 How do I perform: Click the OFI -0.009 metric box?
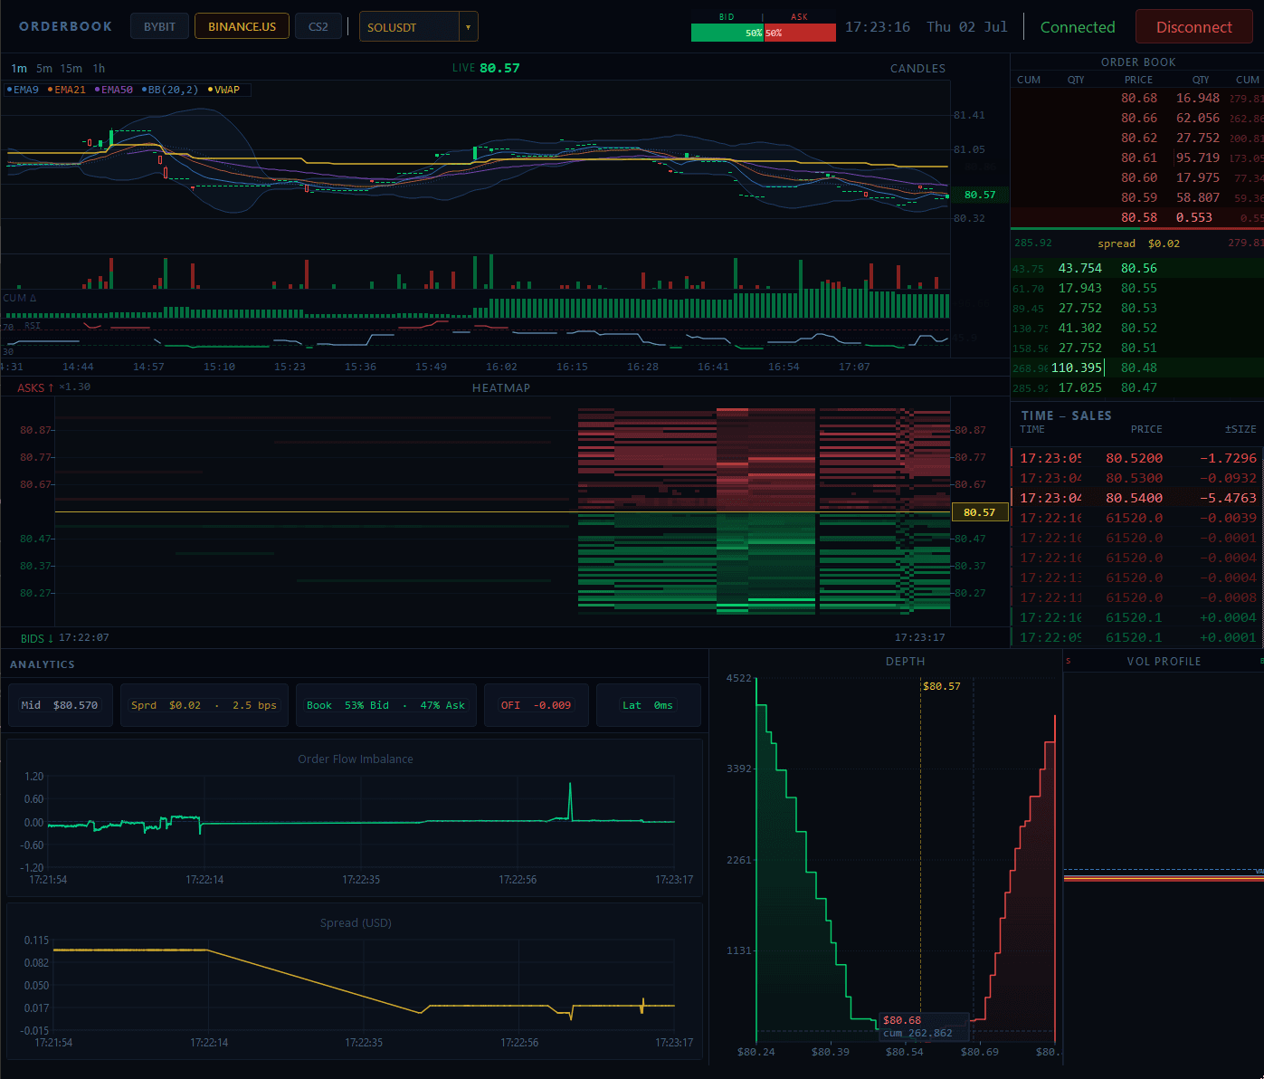point(536,705)
